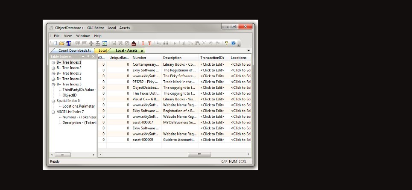The width and height of the screenshot is (412, 190).
Task: Click the green refresh toolbar icon
Action: 104,43
